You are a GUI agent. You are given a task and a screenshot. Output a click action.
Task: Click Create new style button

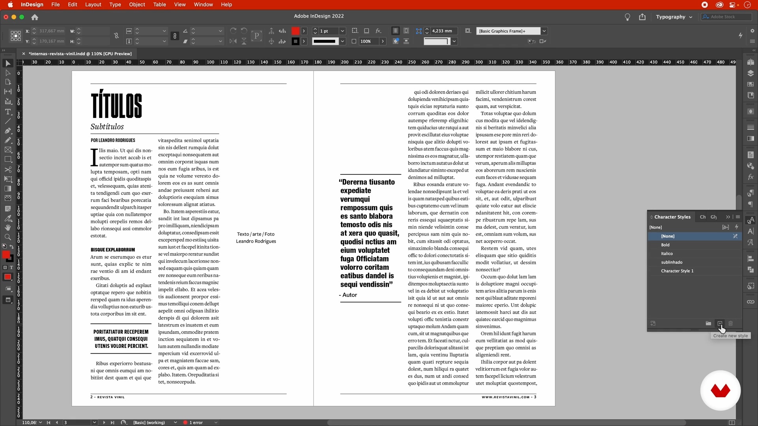coord(720,323)
